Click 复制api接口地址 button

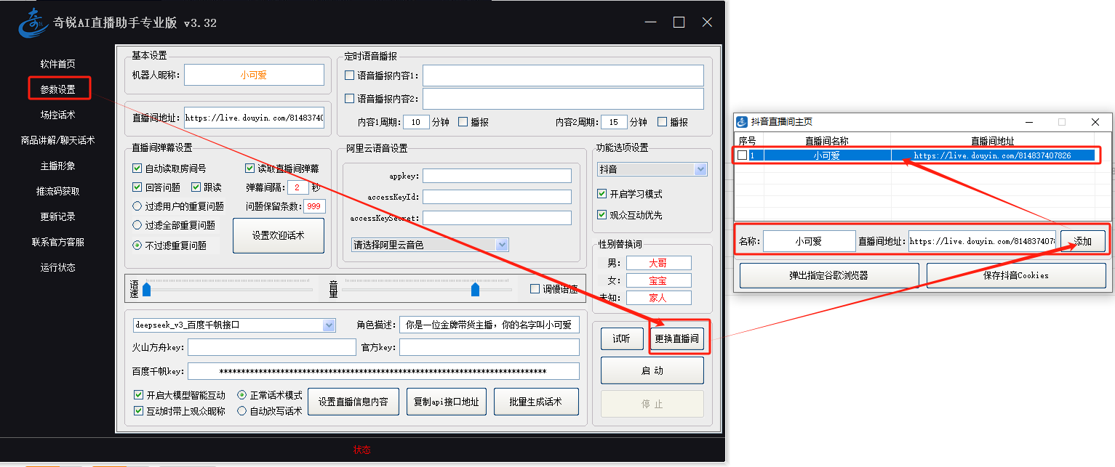coord(447,402)
